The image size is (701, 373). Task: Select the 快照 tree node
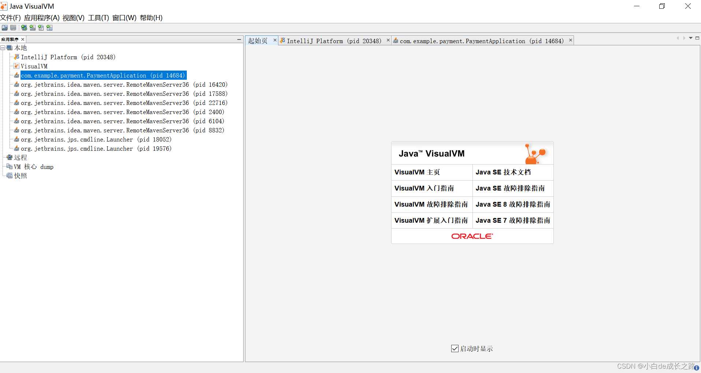pos(21,176)
